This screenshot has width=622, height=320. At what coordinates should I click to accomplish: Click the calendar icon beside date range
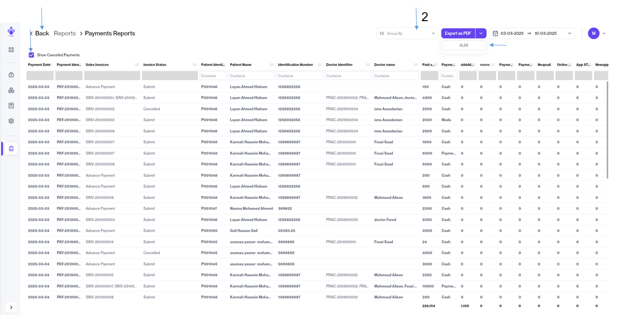[495, 33]
